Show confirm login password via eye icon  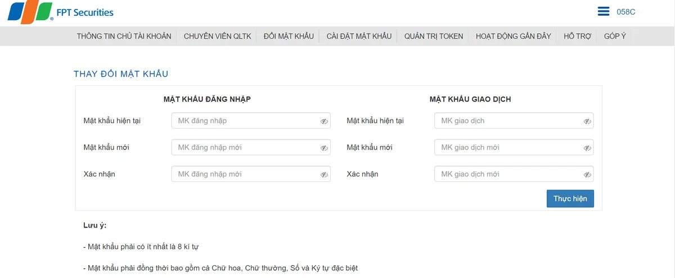[324, 175]
